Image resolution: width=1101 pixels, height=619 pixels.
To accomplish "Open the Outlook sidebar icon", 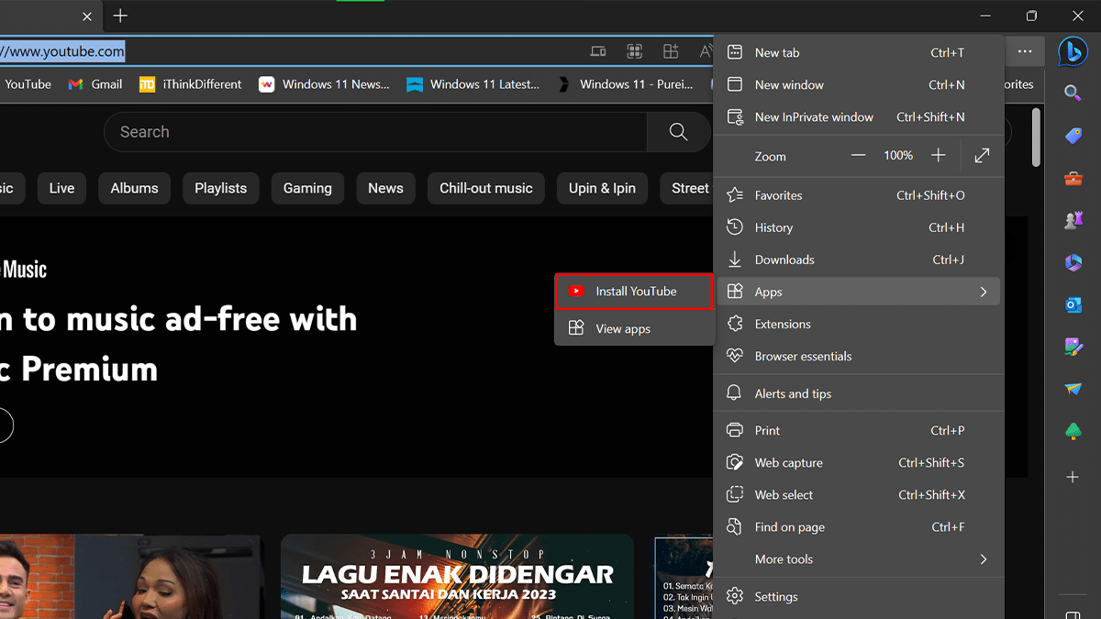I will [x=1073, y=305].
